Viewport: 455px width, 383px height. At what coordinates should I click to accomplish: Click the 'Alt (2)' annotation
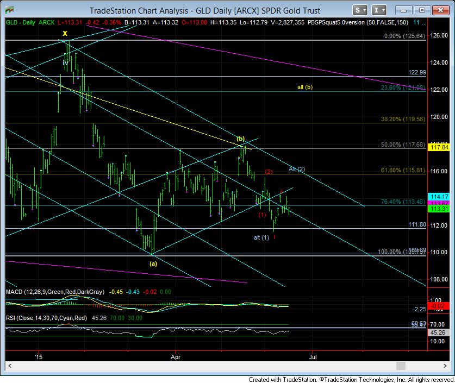coord(297,169)
